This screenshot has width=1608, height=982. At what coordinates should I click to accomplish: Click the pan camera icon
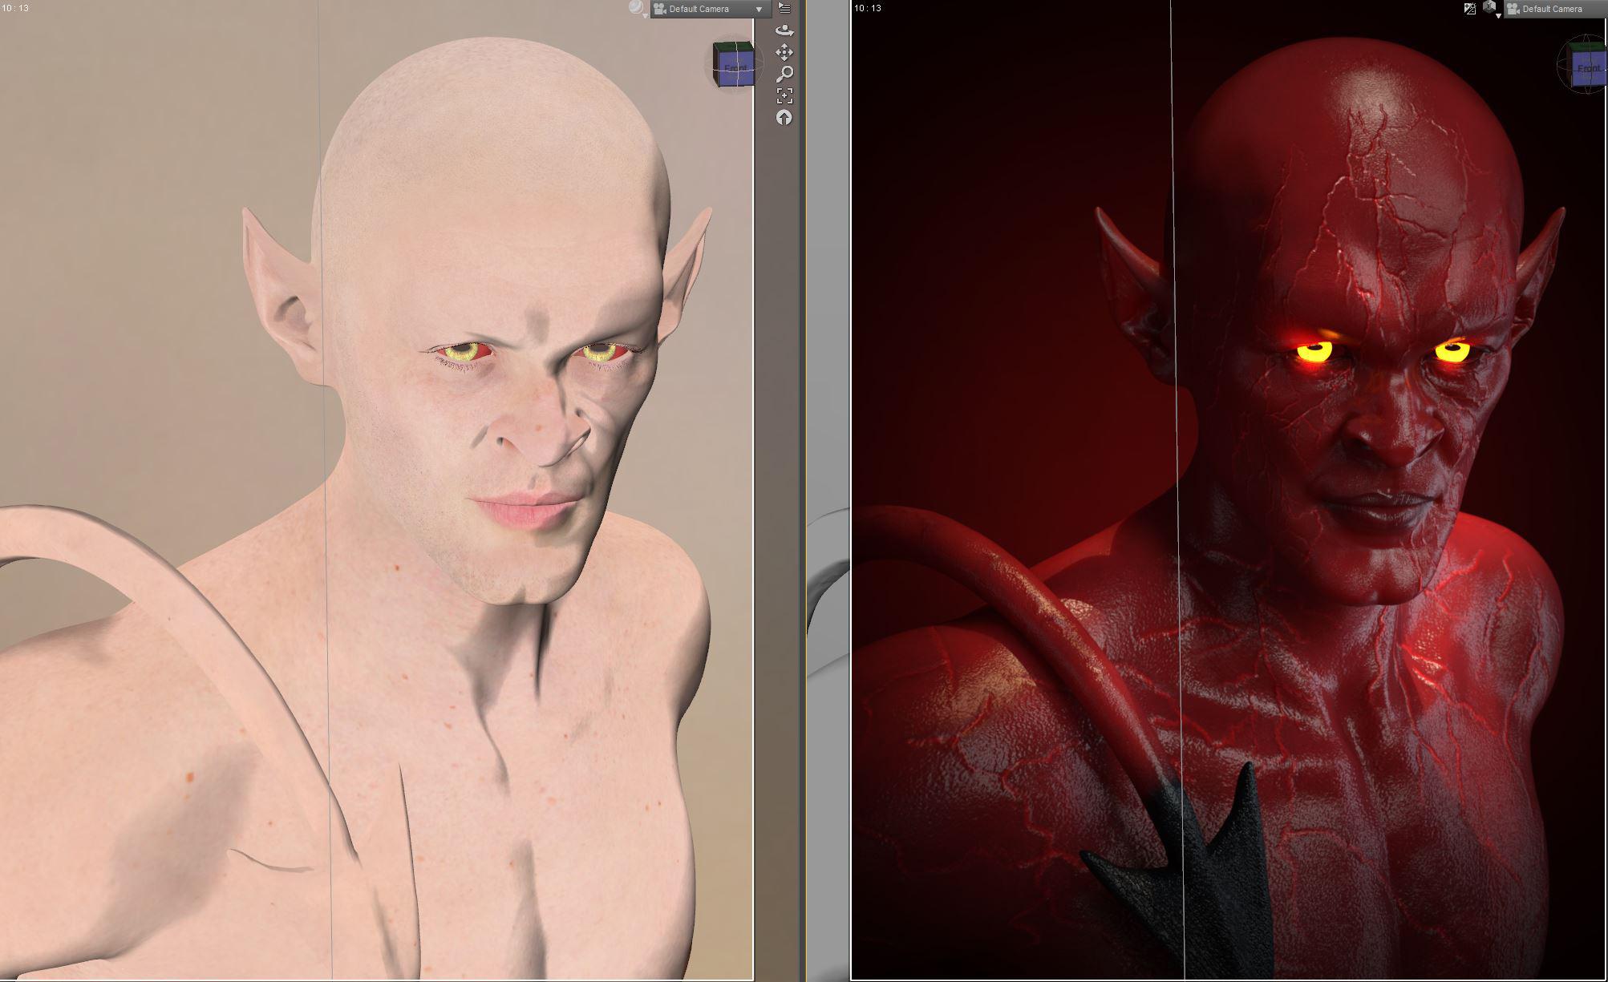784,52
